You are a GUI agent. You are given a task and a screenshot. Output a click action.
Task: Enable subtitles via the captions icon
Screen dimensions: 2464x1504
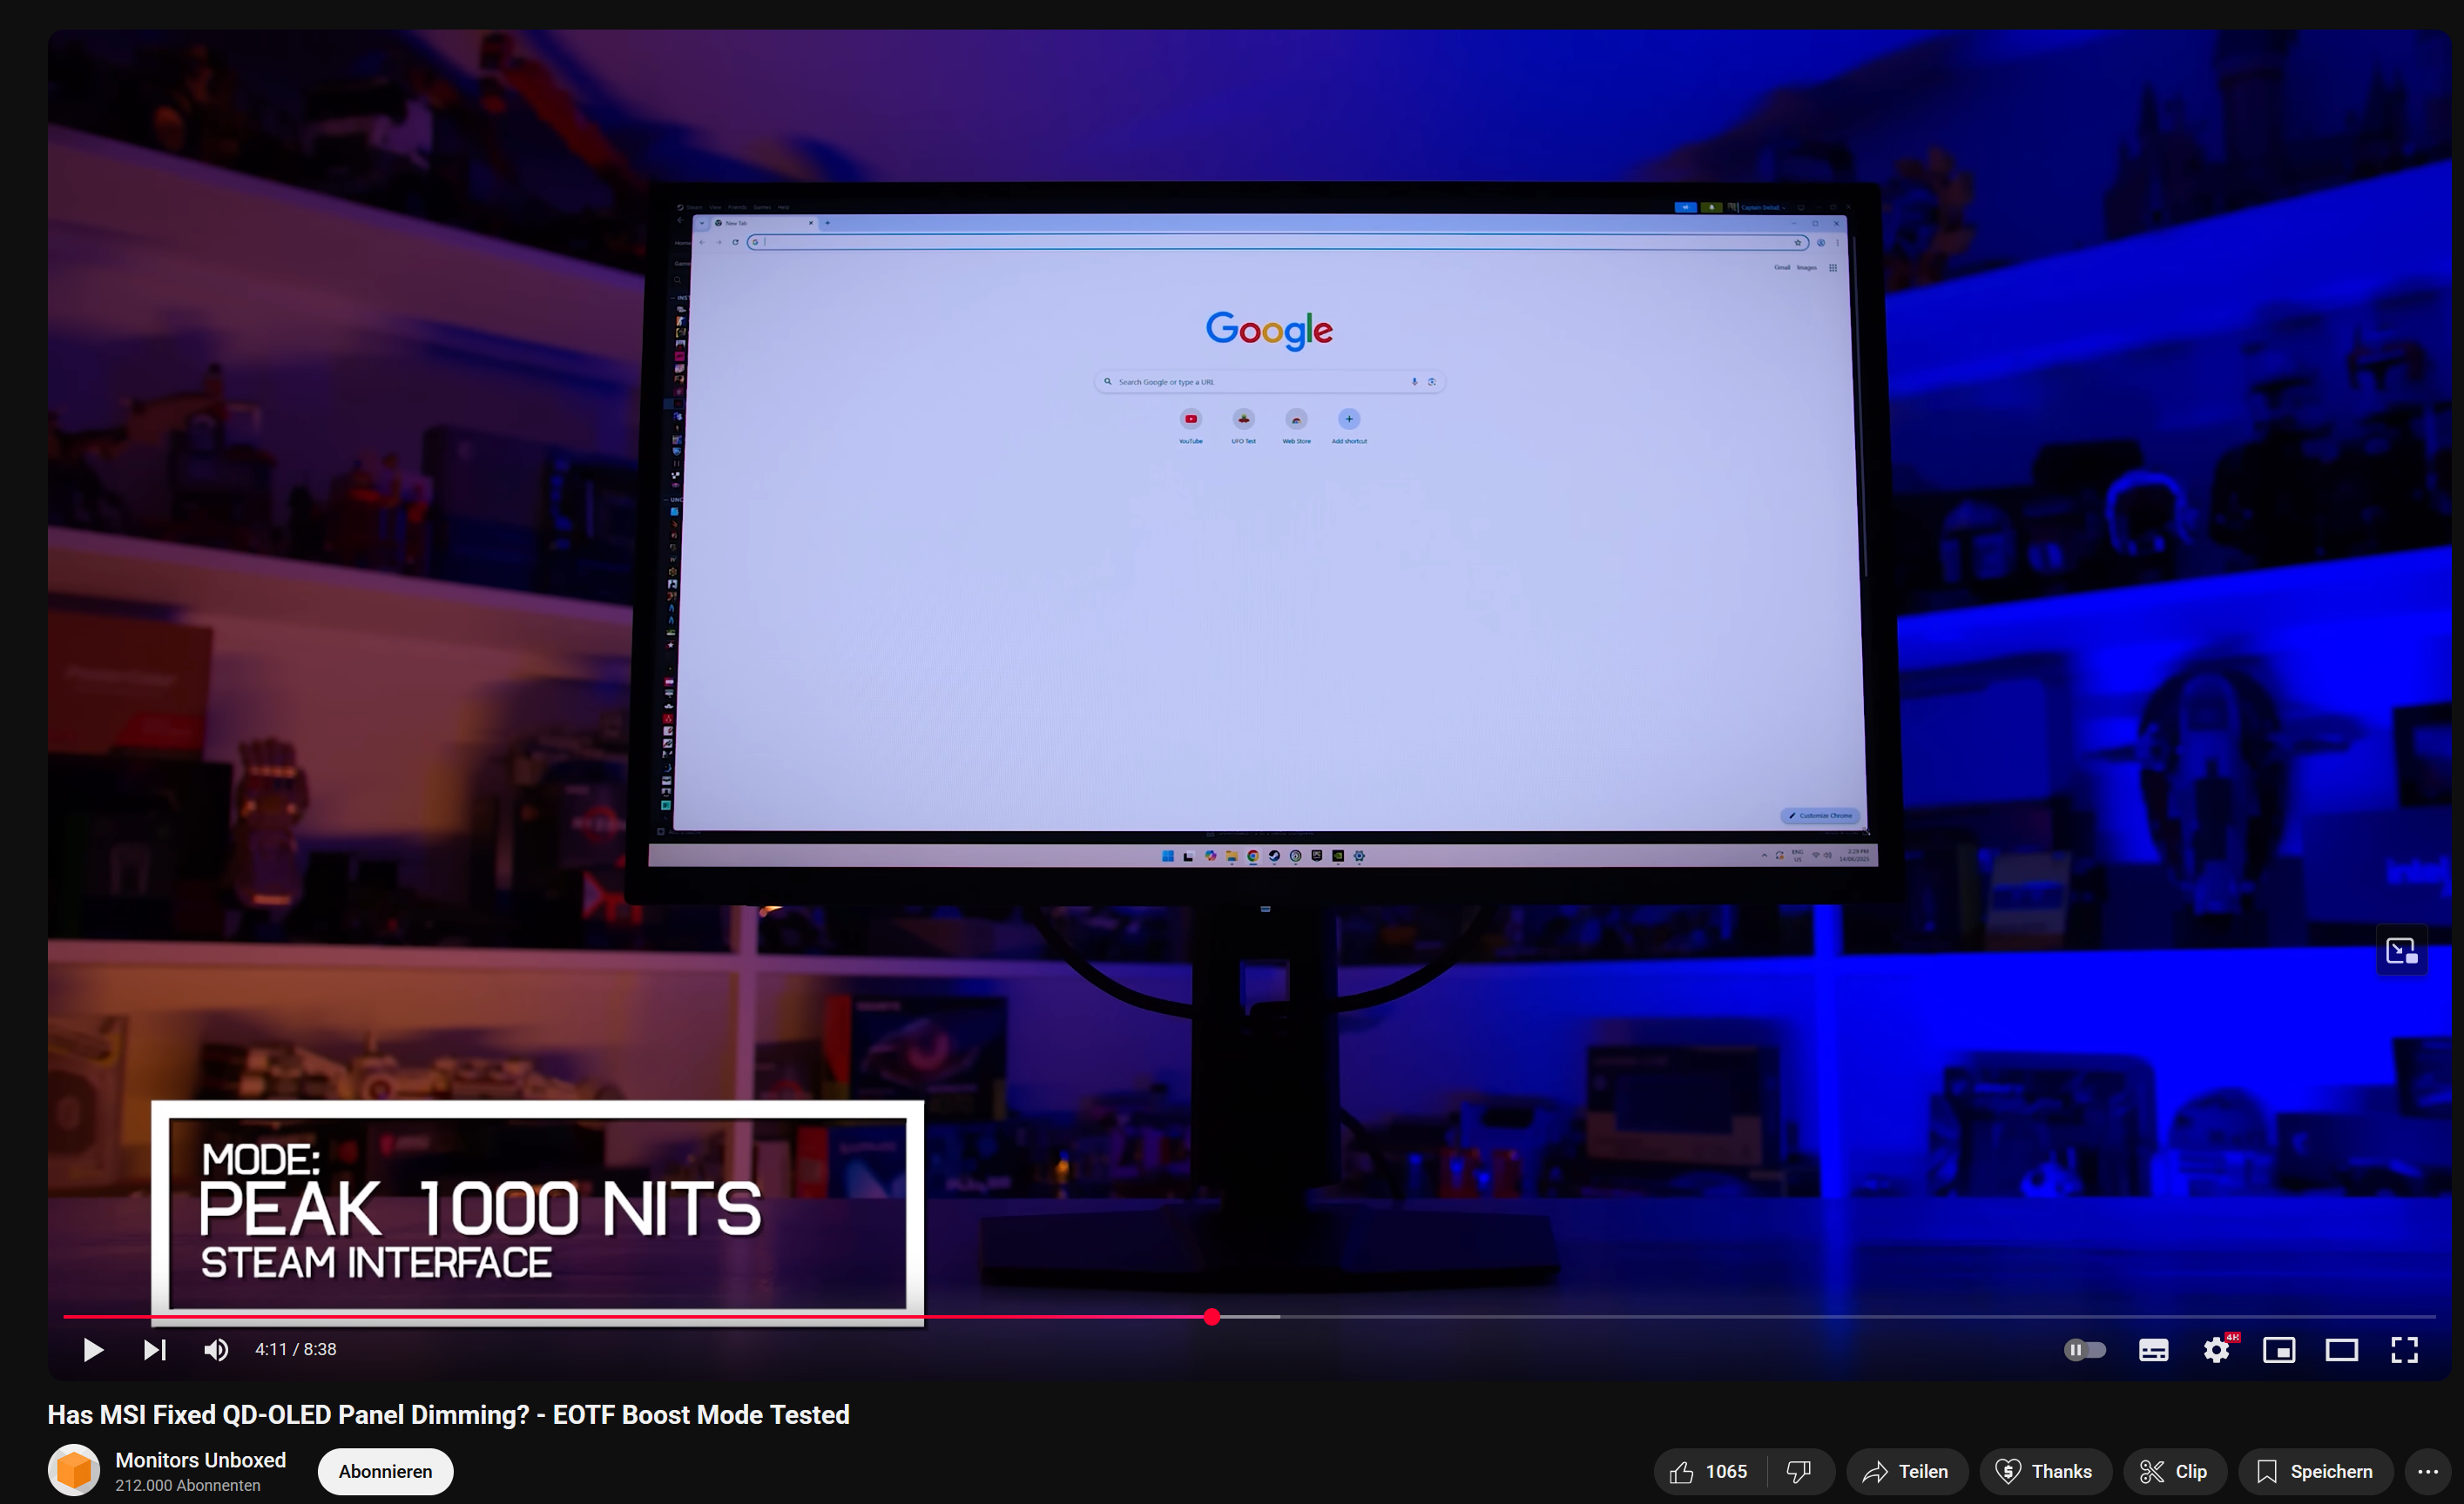(x=2154, y=1349)
